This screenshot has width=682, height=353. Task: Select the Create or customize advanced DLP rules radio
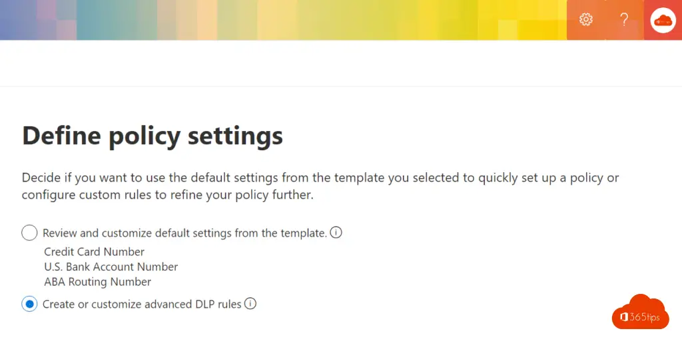29,304
